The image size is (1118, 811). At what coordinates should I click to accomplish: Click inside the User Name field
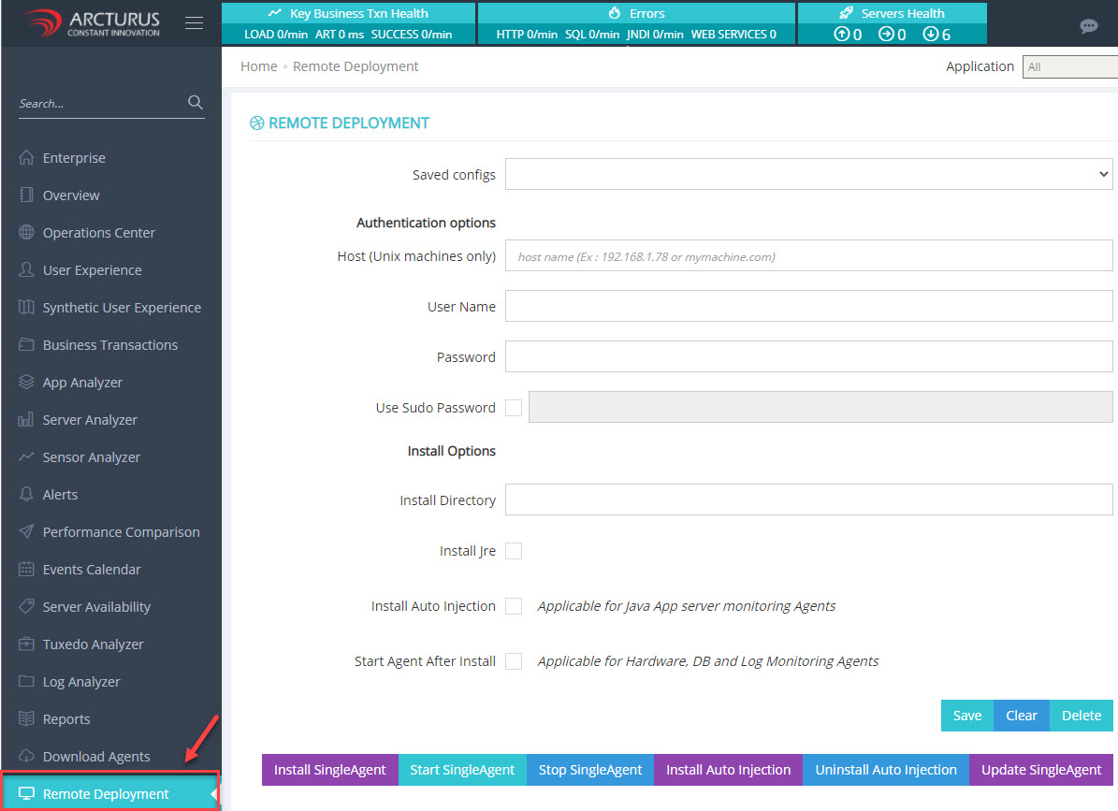pyautogui.click(x=808, y=306)
